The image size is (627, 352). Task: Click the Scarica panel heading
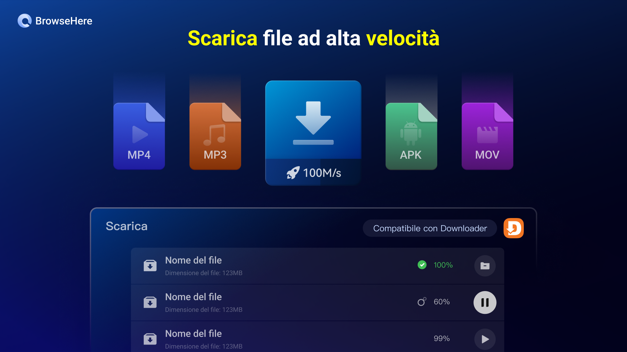(126, 226)
